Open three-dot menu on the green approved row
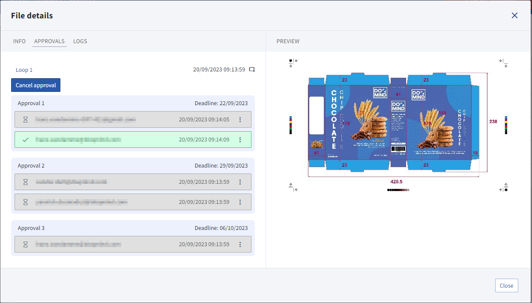Screen dimensions: 532x303 coord(240,139)
